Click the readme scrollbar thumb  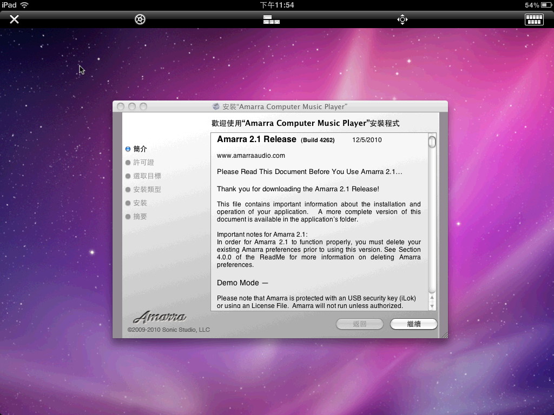pos(432,142)
